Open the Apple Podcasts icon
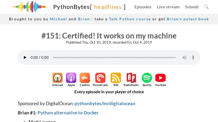218x122 pixels. [x=71, y=78]
